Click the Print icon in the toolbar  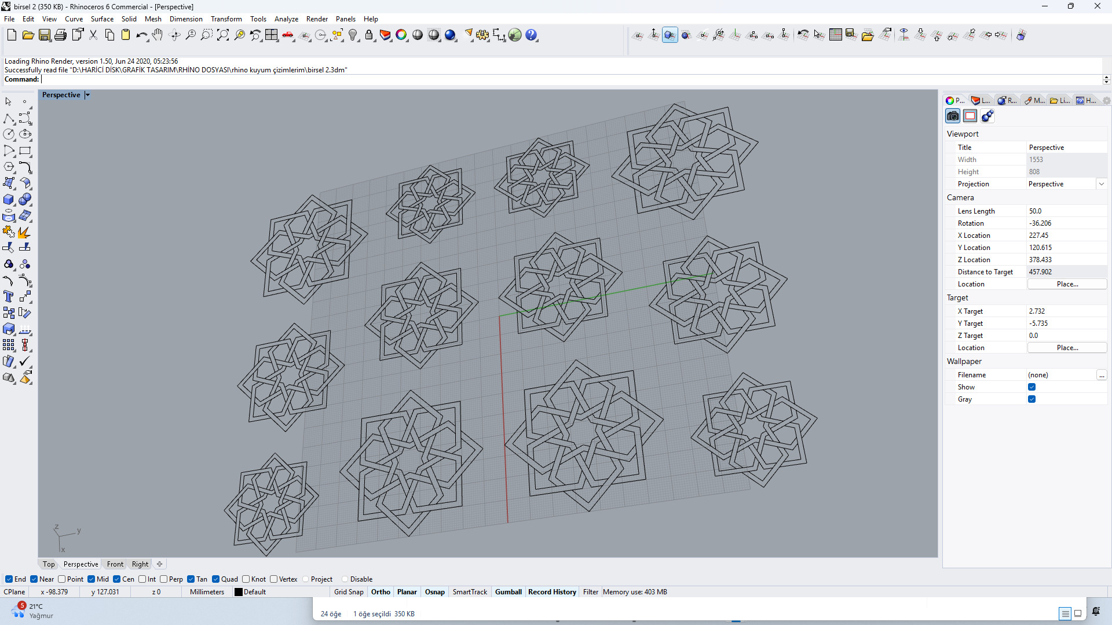point(60,35)
